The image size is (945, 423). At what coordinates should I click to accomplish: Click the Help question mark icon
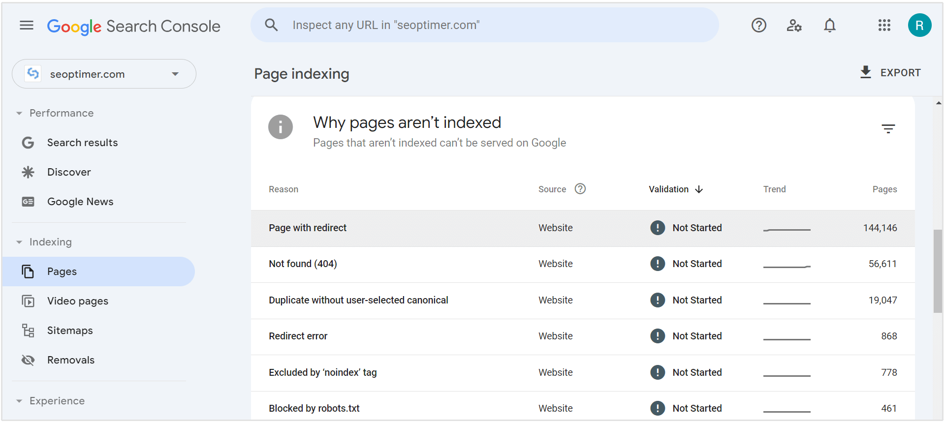[x=758, y=25]
